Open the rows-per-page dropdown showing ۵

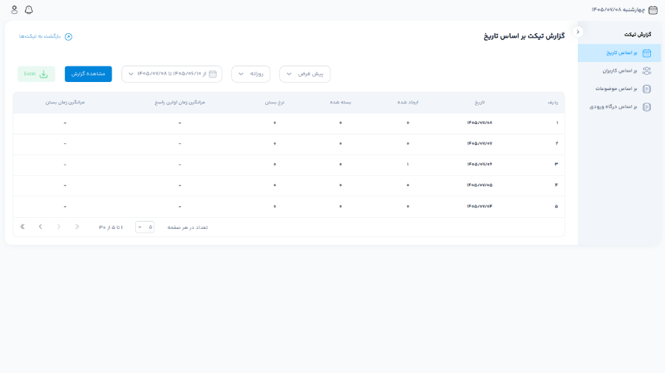[x=145, y=227]
